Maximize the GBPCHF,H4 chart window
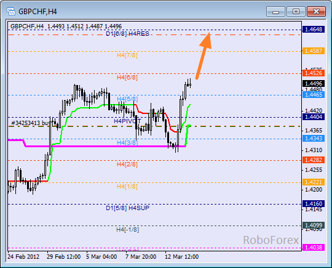The image size is (332, 268). [x=296, y=11]
